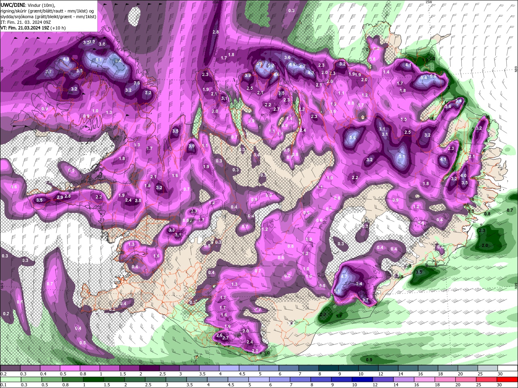Click the '2.6' value on the south coast
This screenshot has height=388, width=518.
pyautogui.click(x=219, y=335)
